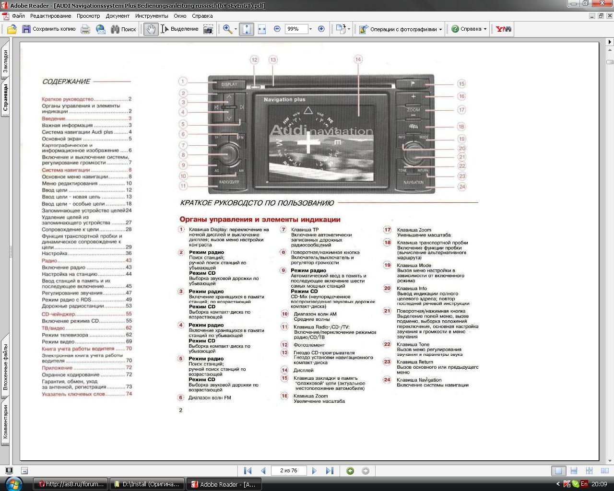Click the zoom out minus button
The width and height of the screenshot is (614, 491).
click(277, 29)
